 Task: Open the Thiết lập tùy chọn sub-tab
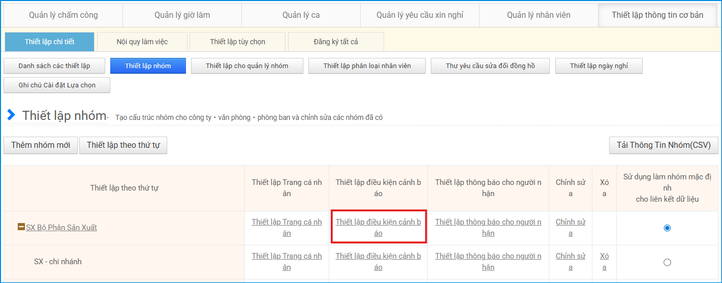pyautogui.click(x=238, y=42)
